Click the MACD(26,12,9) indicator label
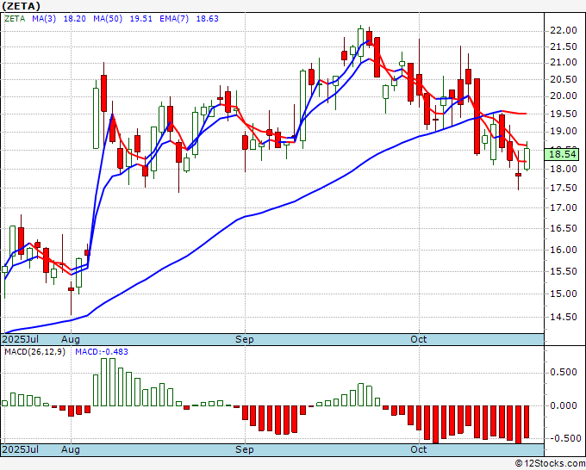586x470 pixels. (x=34, y=352)
